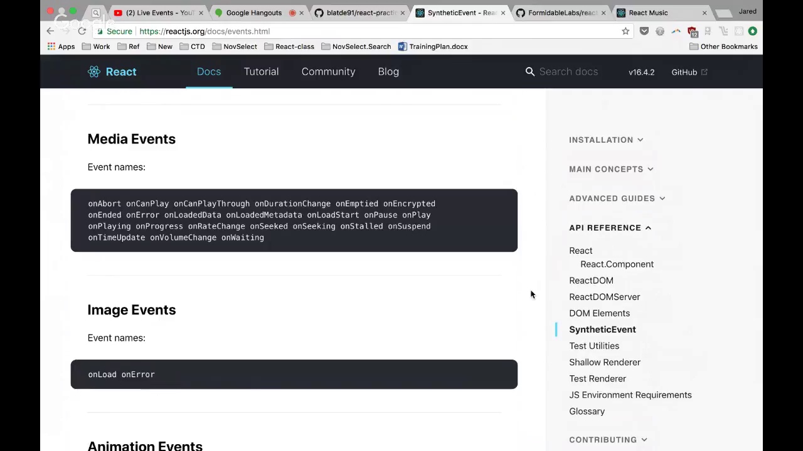This screenshot has height=451, width=803.
Task: Open the New bookmarks folder
Action: (160, 46)
